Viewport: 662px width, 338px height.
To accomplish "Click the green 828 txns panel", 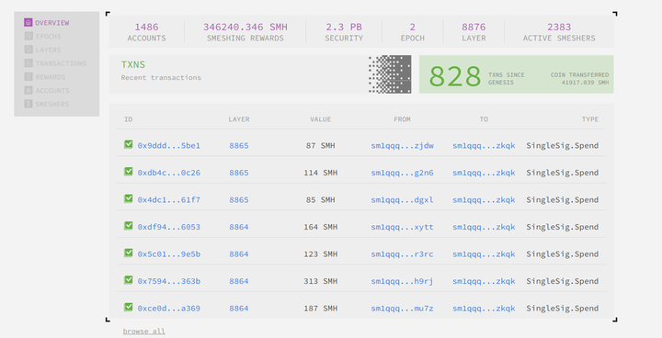I will [x=517, y=74].
